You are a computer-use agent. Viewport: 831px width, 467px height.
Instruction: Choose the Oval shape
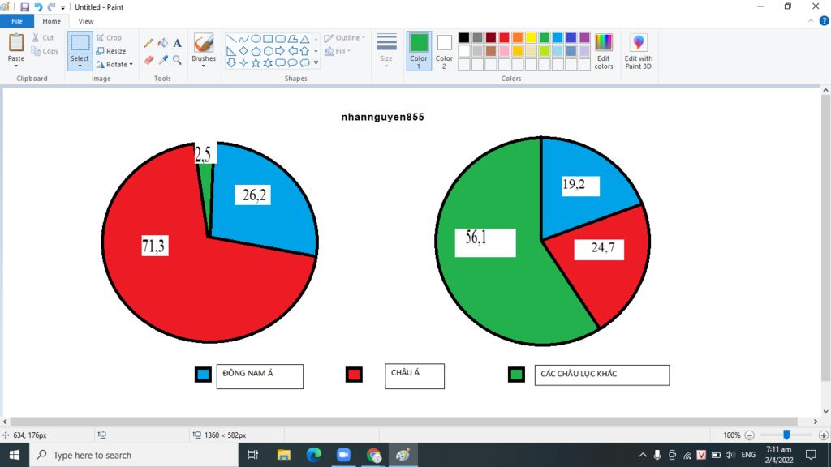256,39
